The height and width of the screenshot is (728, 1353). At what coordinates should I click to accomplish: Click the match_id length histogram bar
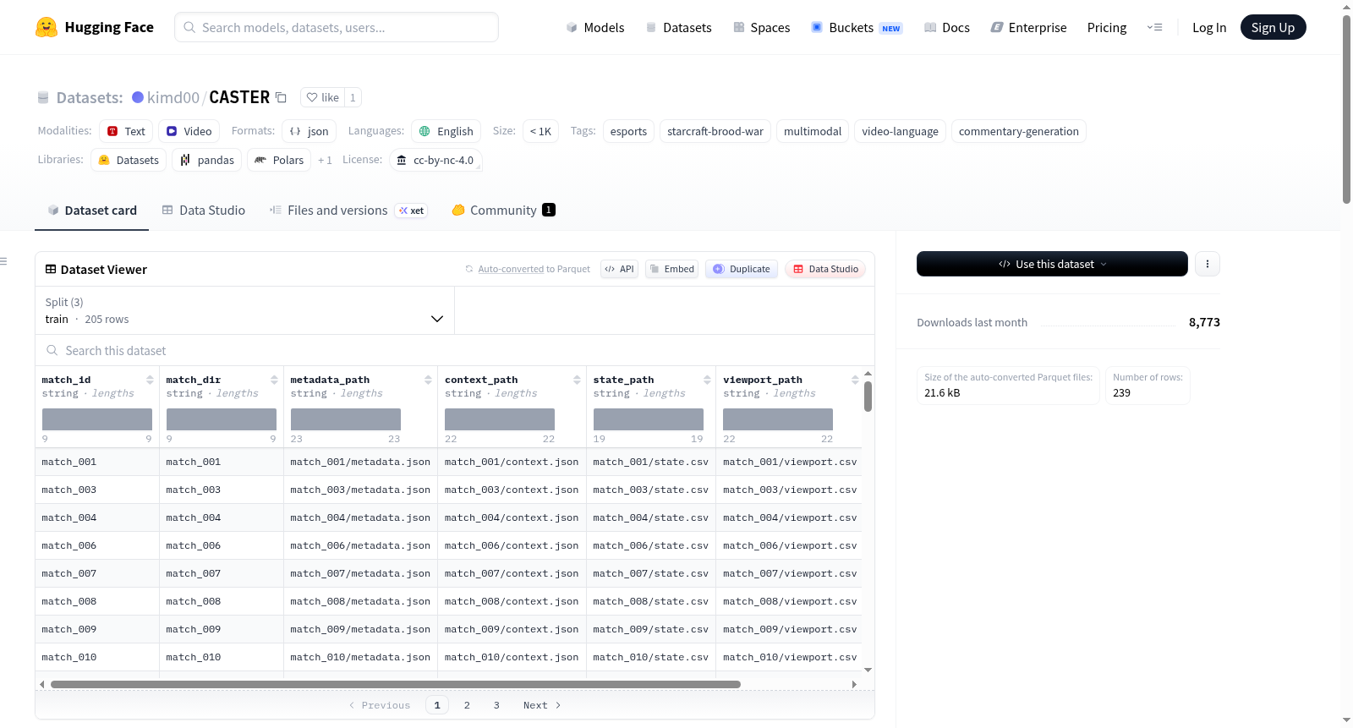click(97, 419)
